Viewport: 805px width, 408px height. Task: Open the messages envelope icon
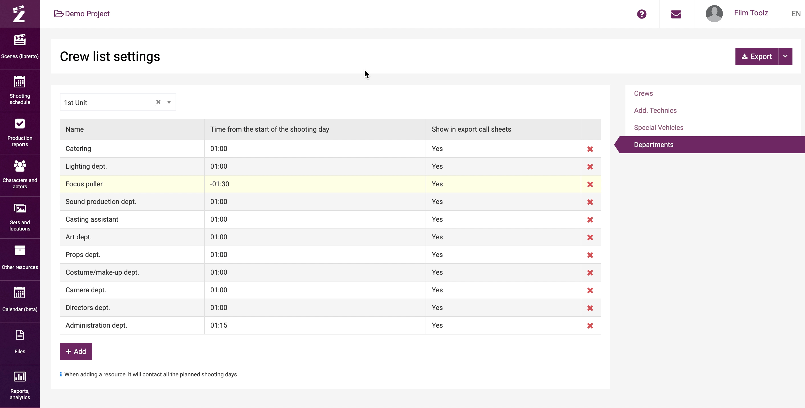click(676, 14)
